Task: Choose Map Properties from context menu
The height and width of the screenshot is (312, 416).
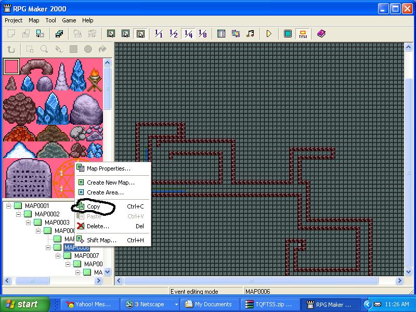Action: tap(113, 168)
